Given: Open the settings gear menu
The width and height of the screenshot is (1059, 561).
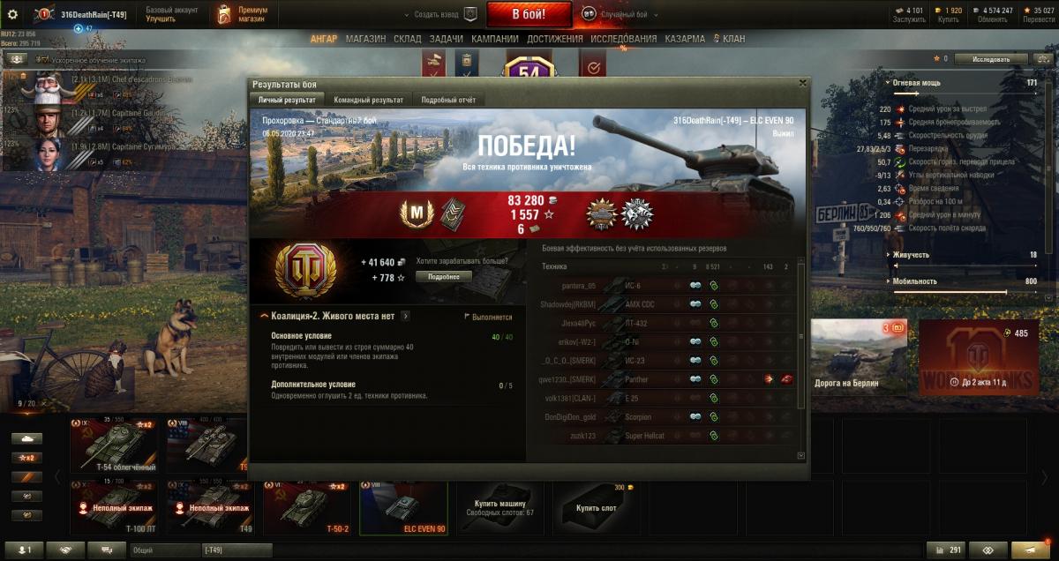Looking at the screenshot, I should 13,14.
